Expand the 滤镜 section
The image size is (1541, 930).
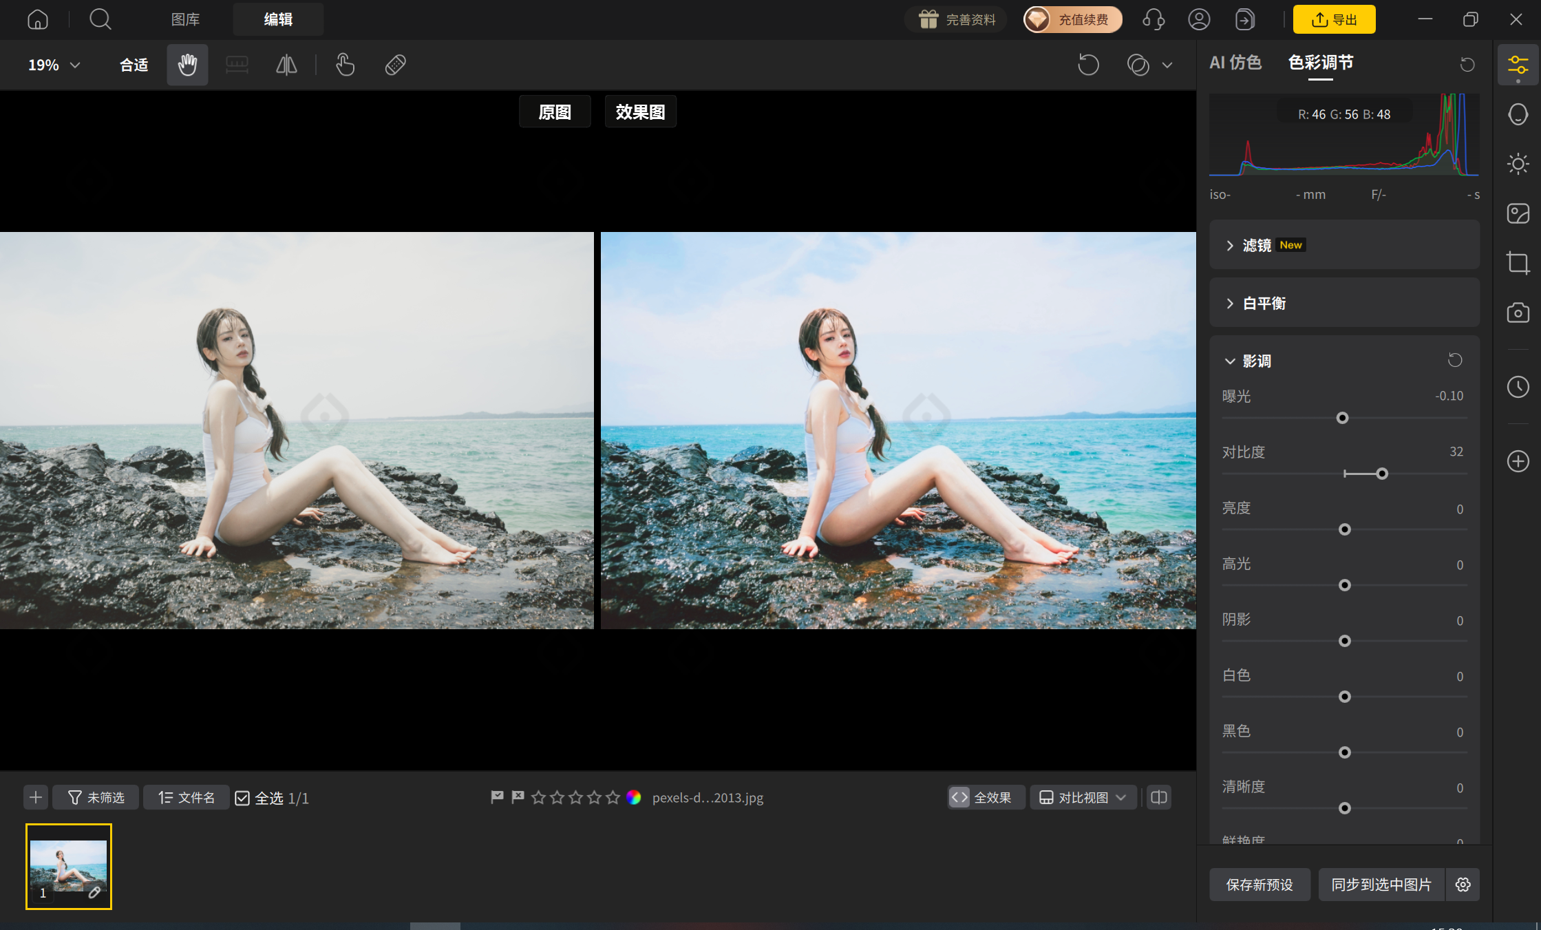click(1344, 245)
